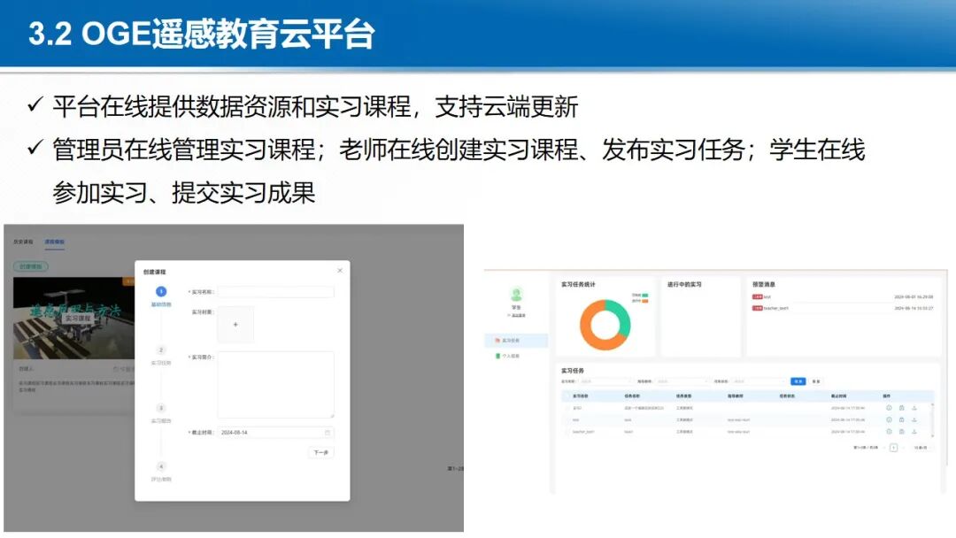
Task: Click the green 创建模板 pill button
Action: (30, 266)
